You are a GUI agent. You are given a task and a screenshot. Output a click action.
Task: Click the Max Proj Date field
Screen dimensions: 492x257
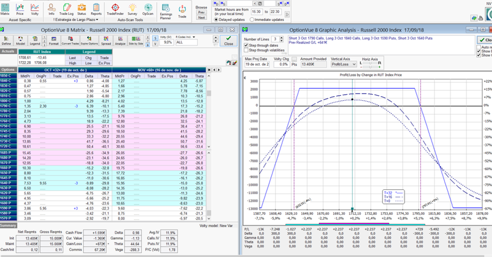[257, 64]
